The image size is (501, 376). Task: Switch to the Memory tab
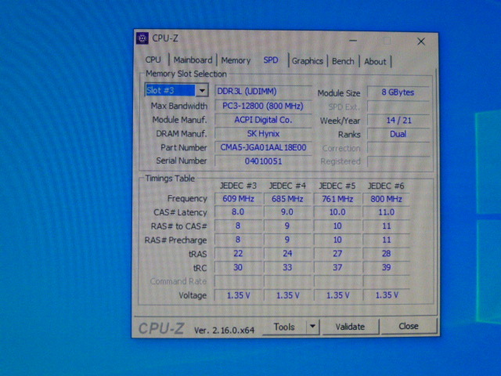pos(236,60)
